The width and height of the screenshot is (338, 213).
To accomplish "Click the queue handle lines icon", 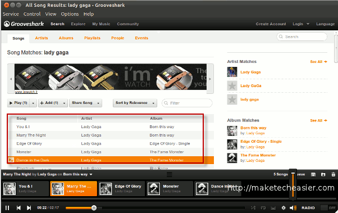I will (170, 174).
